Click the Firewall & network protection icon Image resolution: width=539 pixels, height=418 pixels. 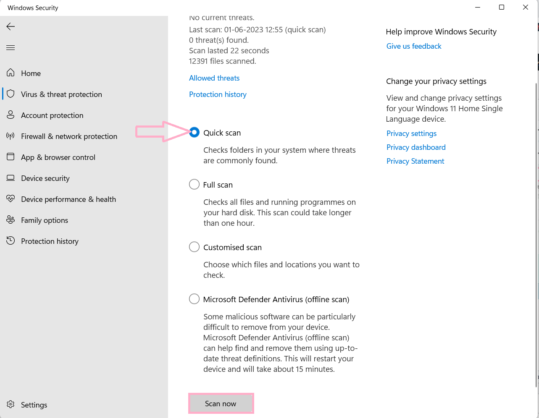(x=11, y=136)
